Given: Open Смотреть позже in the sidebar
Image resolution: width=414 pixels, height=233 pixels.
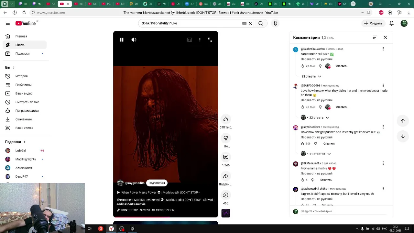Looking at the screenshot, I should click(x=25, y=102).
